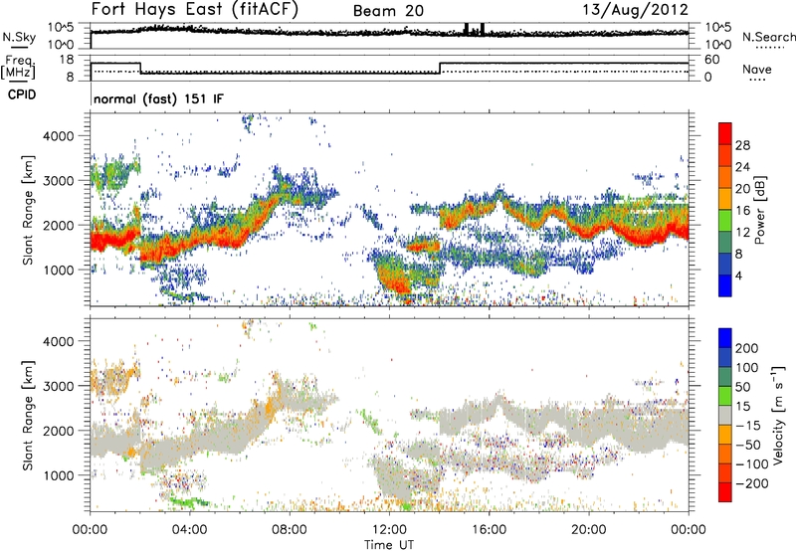
Task: Click the '60' Nave axis tick label
Action: pyautogui.click(x=711, y=60)
